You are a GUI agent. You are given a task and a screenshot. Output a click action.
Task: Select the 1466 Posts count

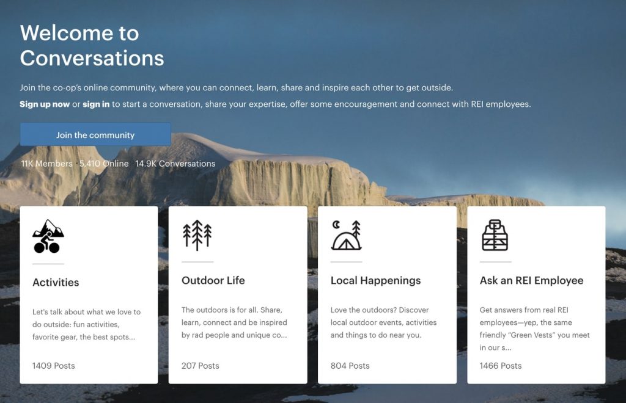[501, 366]
